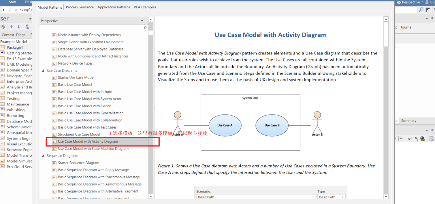Select the Testing package in Browser
Viewport: 435px width, 204px height.
pyautogui.click(x=13, y=99)
